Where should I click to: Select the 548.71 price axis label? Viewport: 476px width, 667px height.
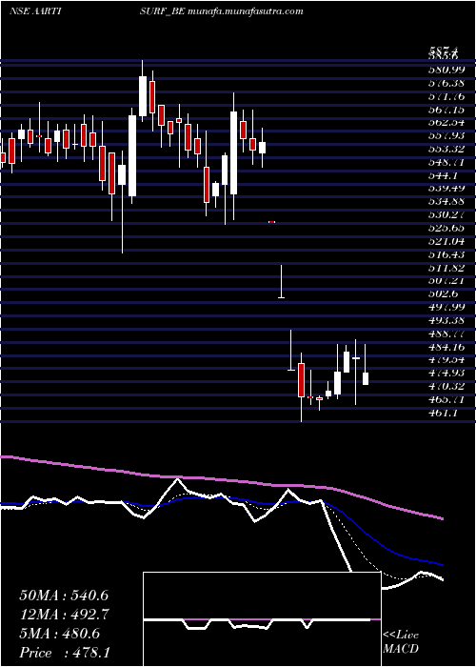click(x=448, y=162)
